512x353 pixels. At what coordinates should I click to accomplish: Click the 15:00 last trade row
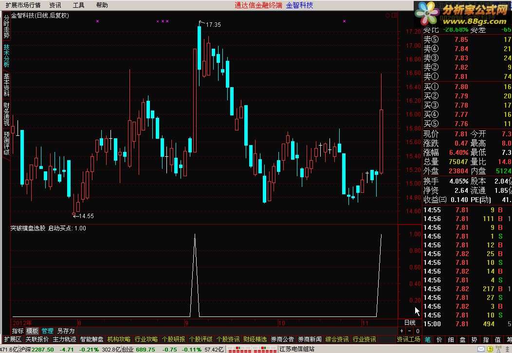click(x=467, y=324)
